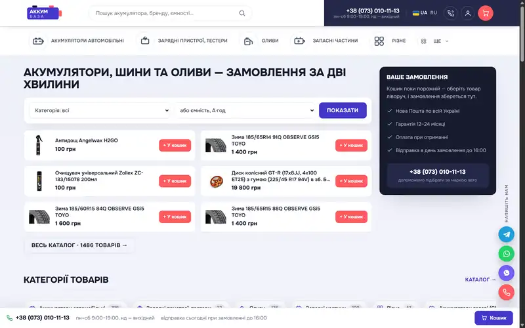
Task: Expand the Ще menu chevron
Action: click(447, 41)
